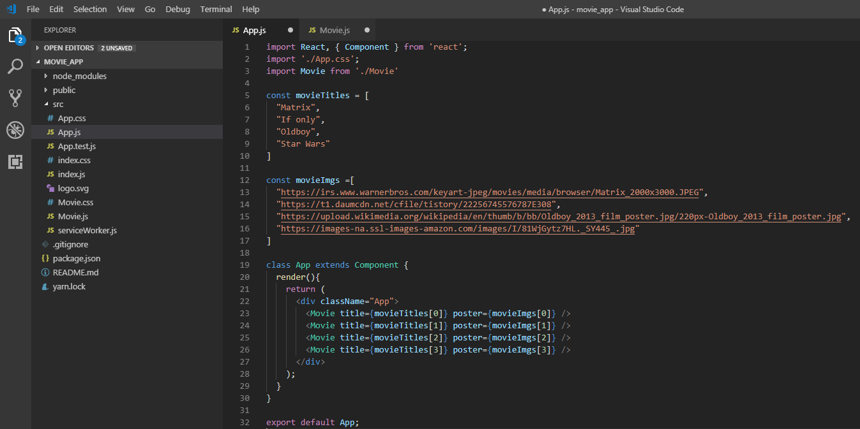Image resolution: width=860 pixels, height=429 pixels.
Task: Click the "Matrix" string on line 6
Action: [x=296, y=107]
